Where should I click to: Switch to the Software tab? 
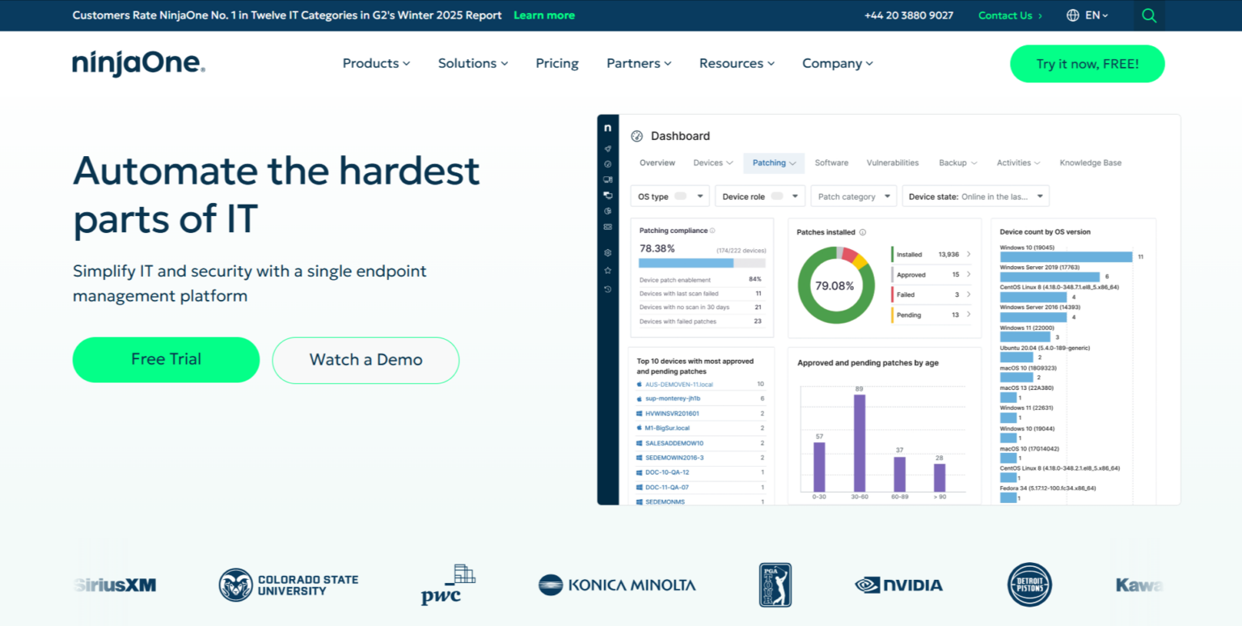(831, 163)
